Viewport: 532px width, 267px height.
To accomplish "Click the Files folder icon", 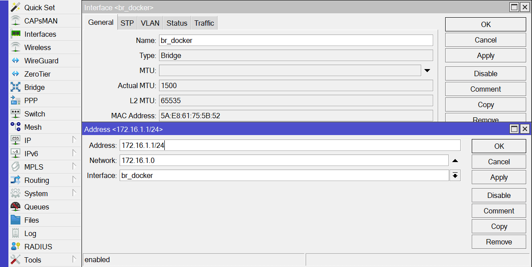I will click(16, 220).
